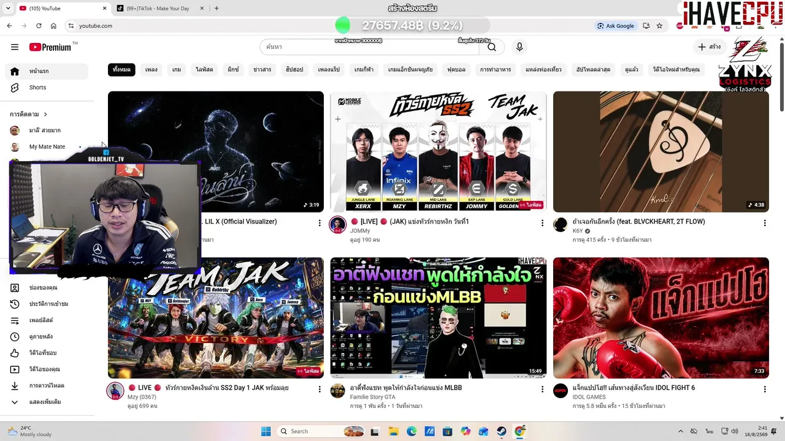Screen dimensions: 785x441
Task: Open options for Mzy Team JAK live stream
Action: [320, 389]
